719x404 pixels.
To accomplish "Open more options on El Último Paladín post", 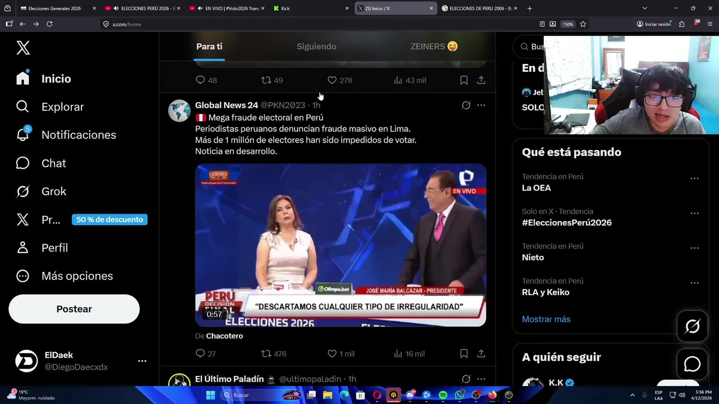I will coord(481,379).
